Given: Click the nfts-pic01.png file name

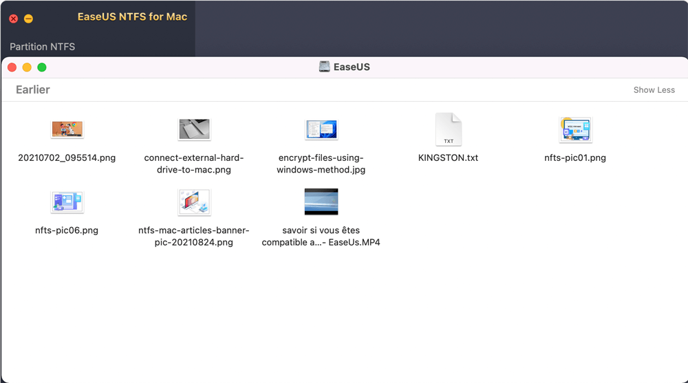Looking at the screenshot, I should pyautogui.click(x=575, y=158).
